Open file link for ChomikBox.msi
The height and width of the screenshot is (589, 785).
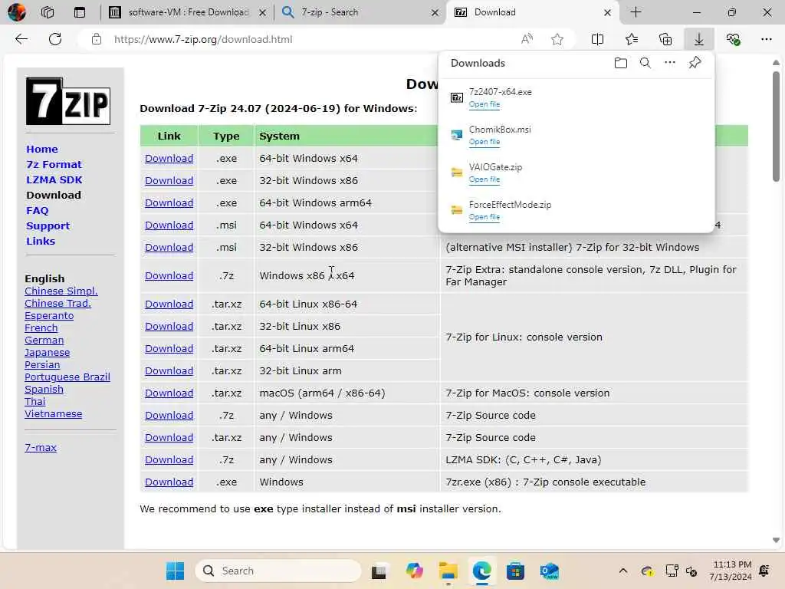click(x=484, y=142)
